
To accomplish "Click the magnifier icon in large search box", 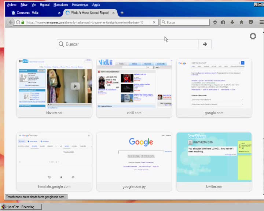I will 61,44.
